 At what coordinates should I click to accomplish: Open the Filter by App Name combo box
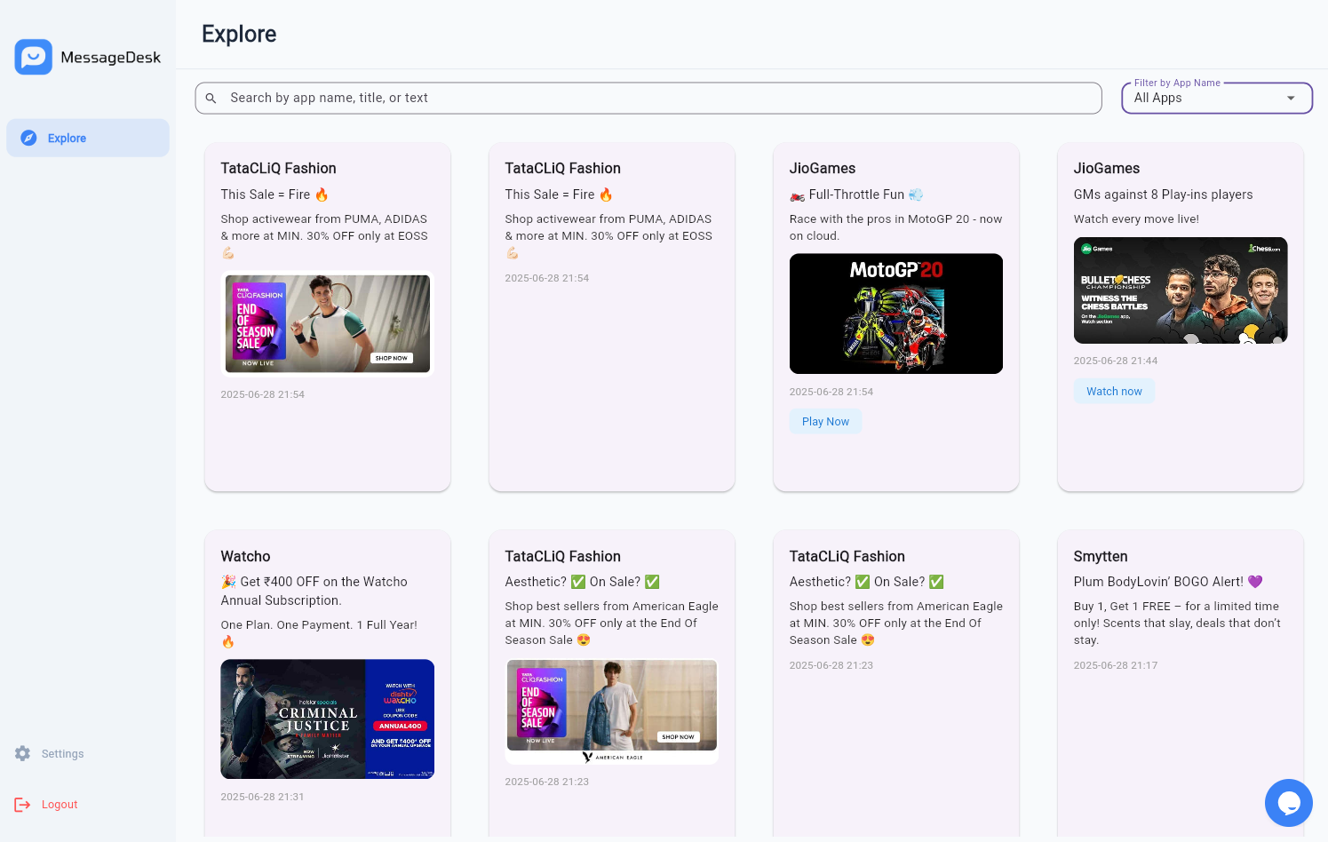pos(1217,98)
